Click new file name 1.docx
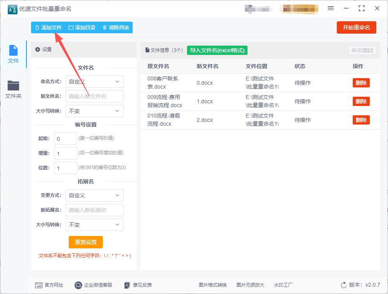This screenshot has height=294, width=388. tap(204, 101)
